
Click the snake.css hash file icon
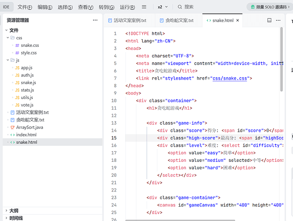17,45
